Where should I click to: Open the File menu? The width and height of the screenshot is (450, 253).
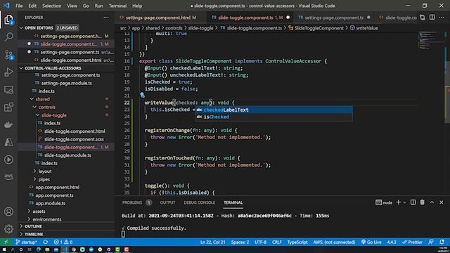(x=19, y=6)
